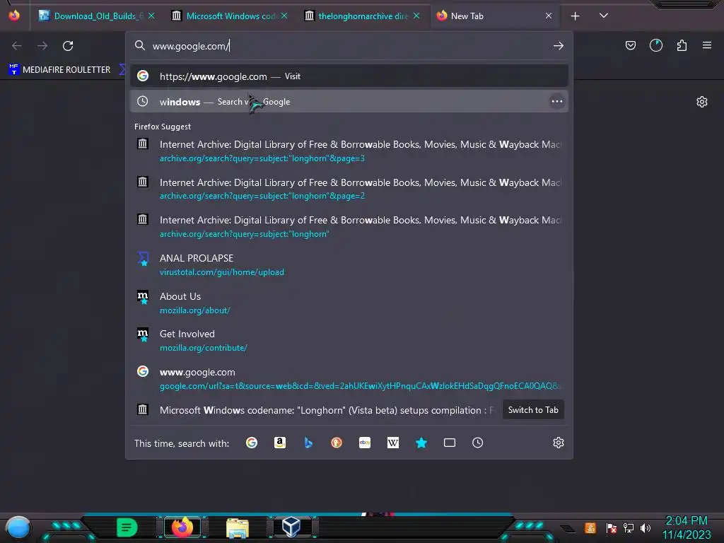
Task: Click Firefox icon in the taskbar
Action: click(182, 527)
